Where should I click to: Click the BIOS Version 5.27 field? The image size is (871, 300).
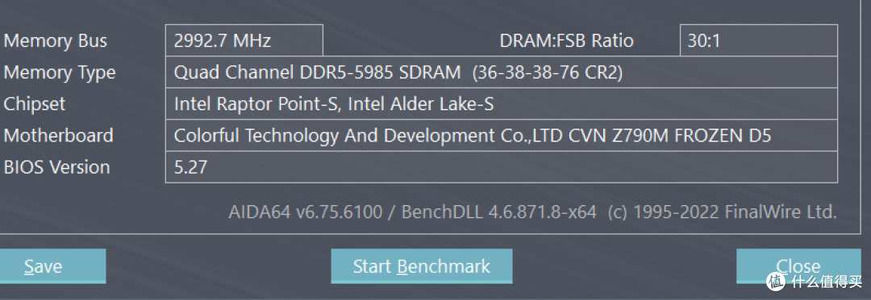pos(502,166)
